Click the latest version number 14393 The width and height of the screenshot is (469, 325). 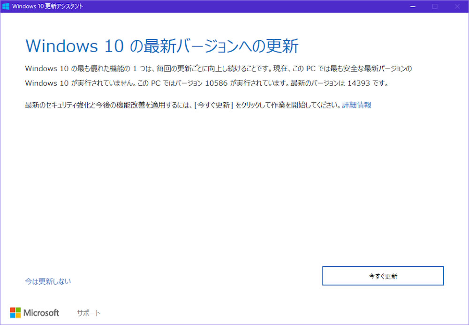359,83
